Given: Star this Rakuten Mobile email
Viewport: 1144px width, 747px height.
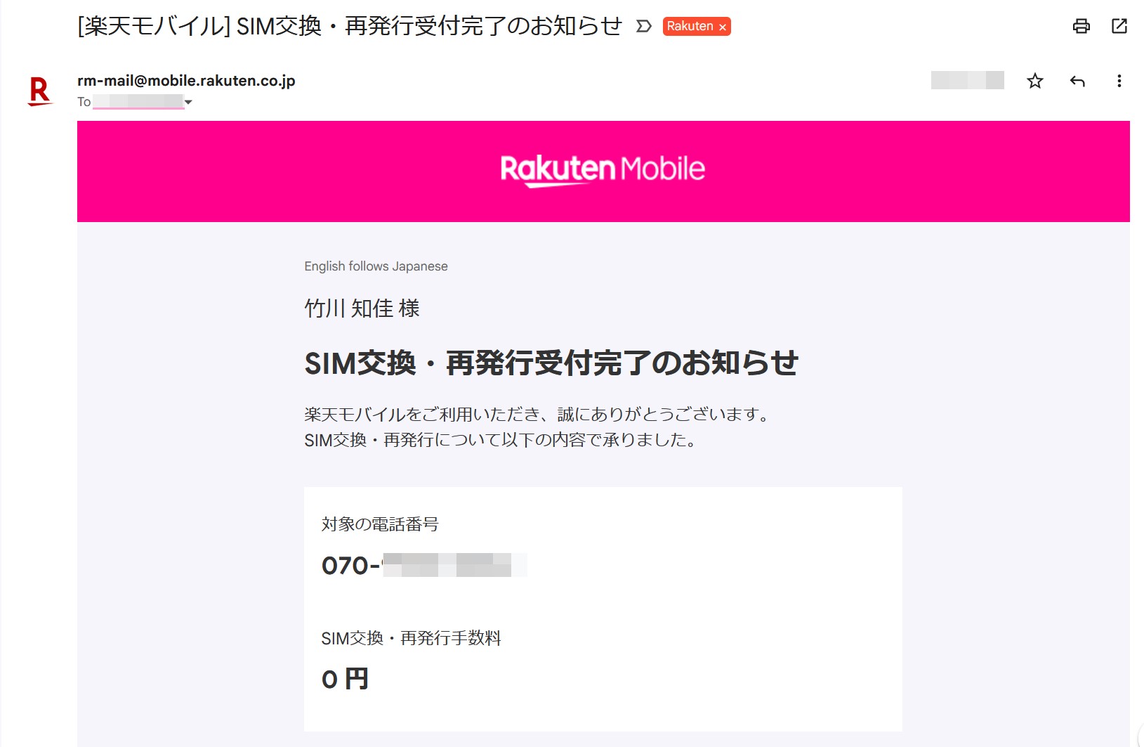Looking at the screenshot, I should coord(1035,81).
